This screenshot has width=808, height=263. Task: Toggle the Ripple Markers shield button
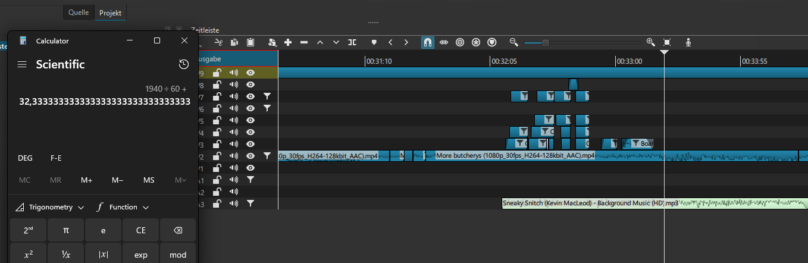(492, 42)
